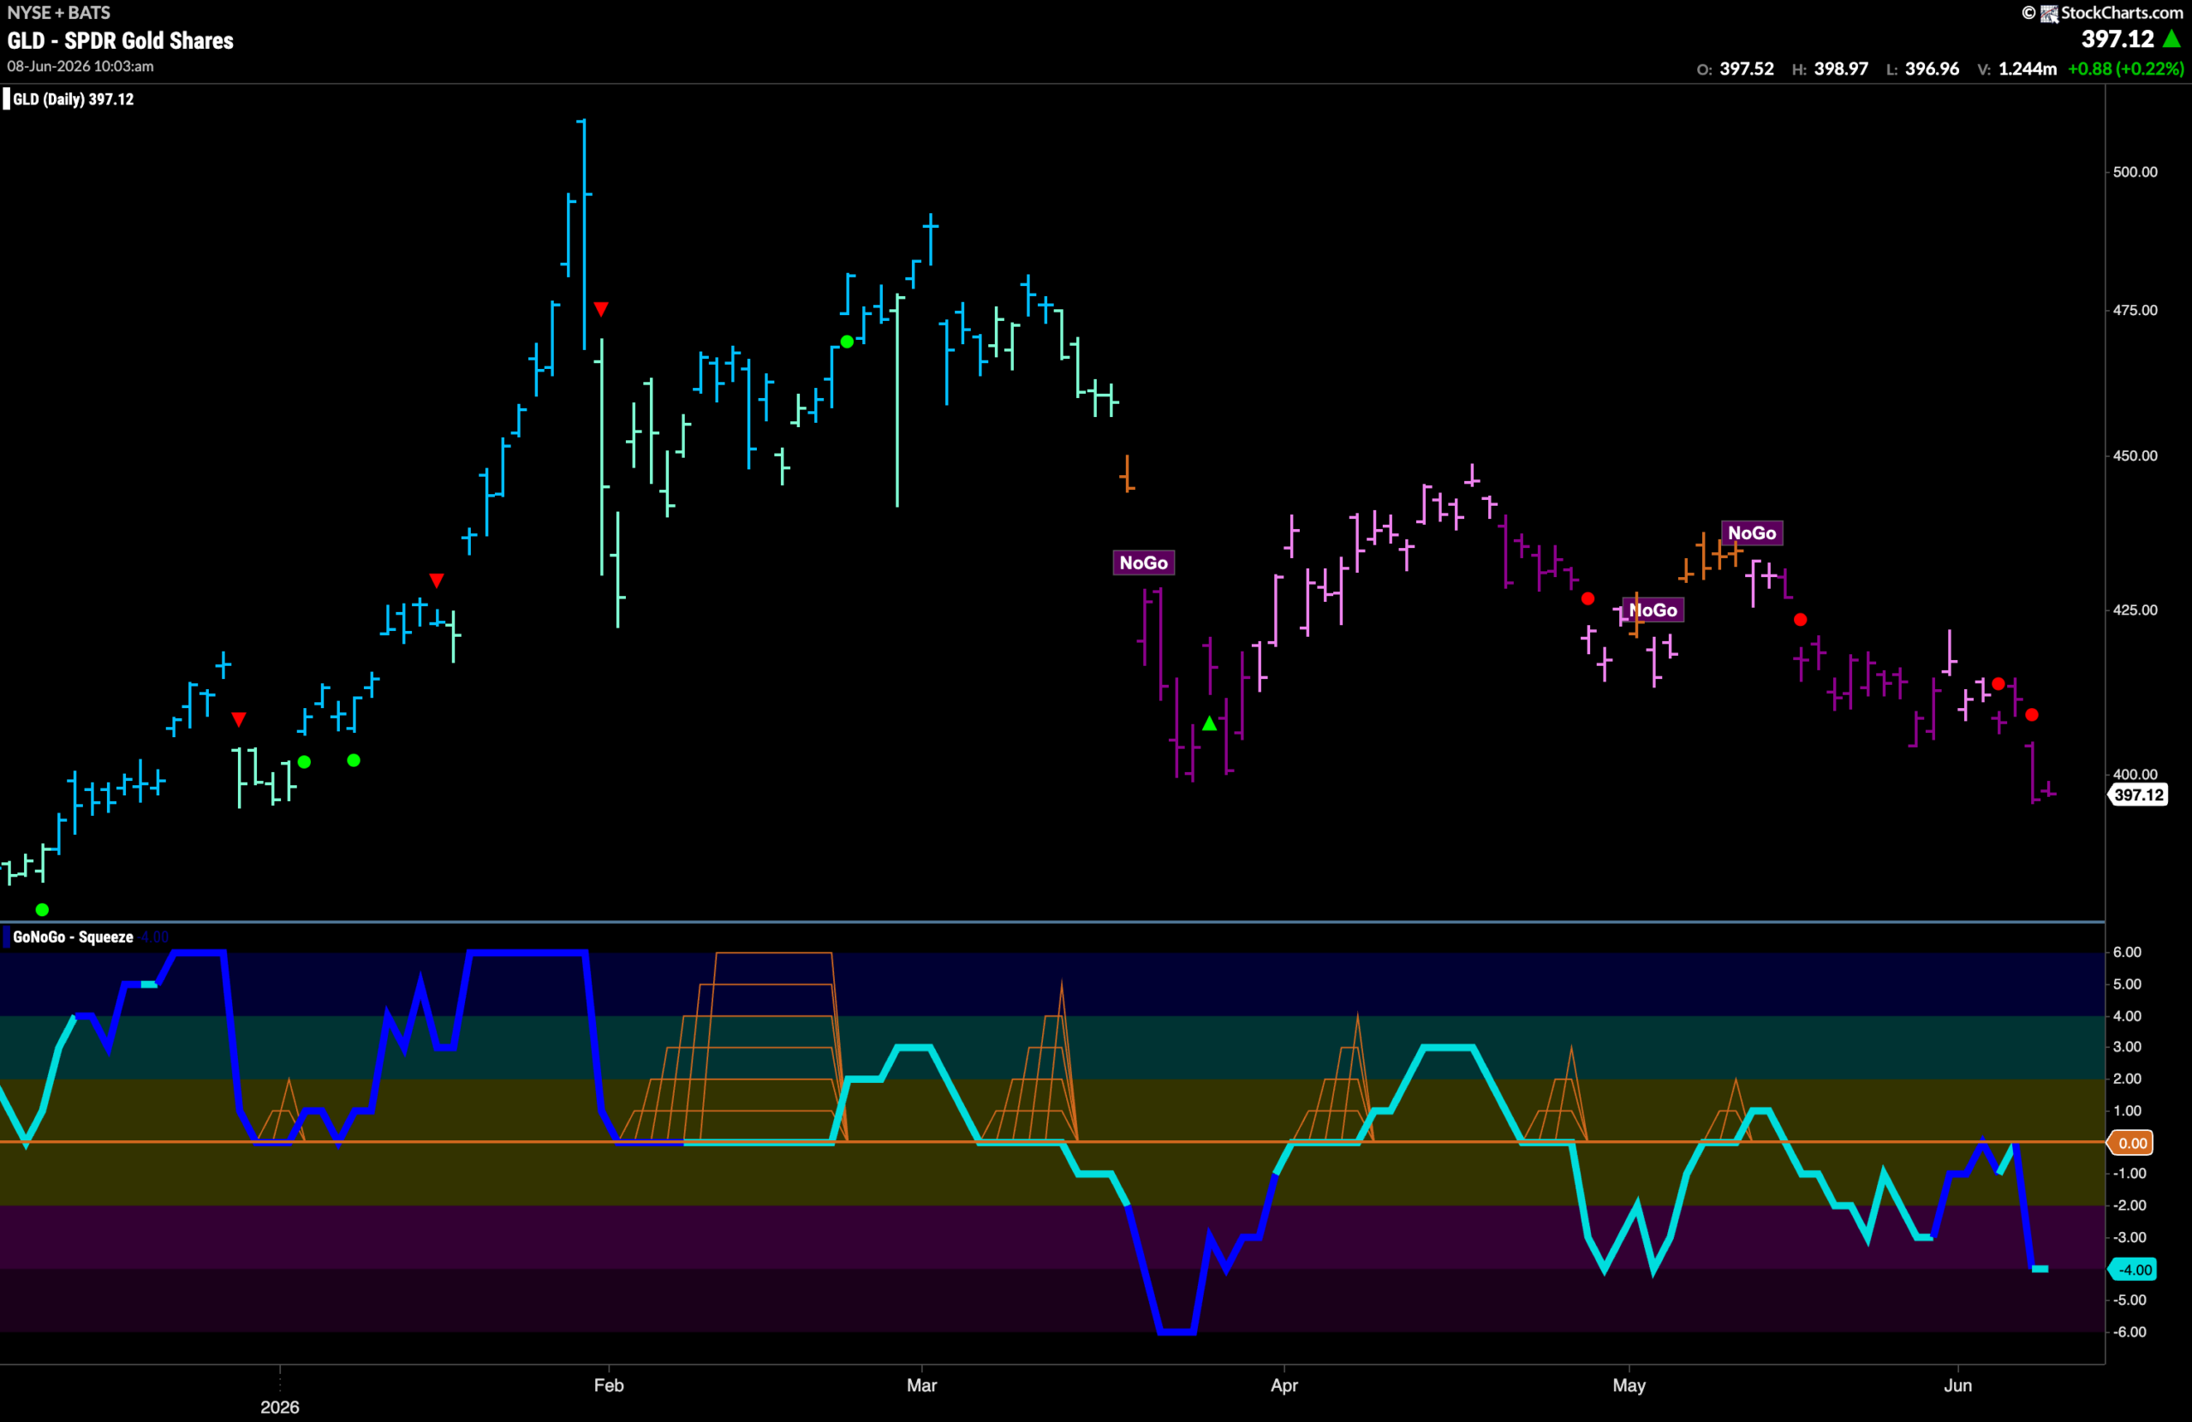Click the orange 0.00 tag on oscillator axis

click(x=2132, y=1143)
